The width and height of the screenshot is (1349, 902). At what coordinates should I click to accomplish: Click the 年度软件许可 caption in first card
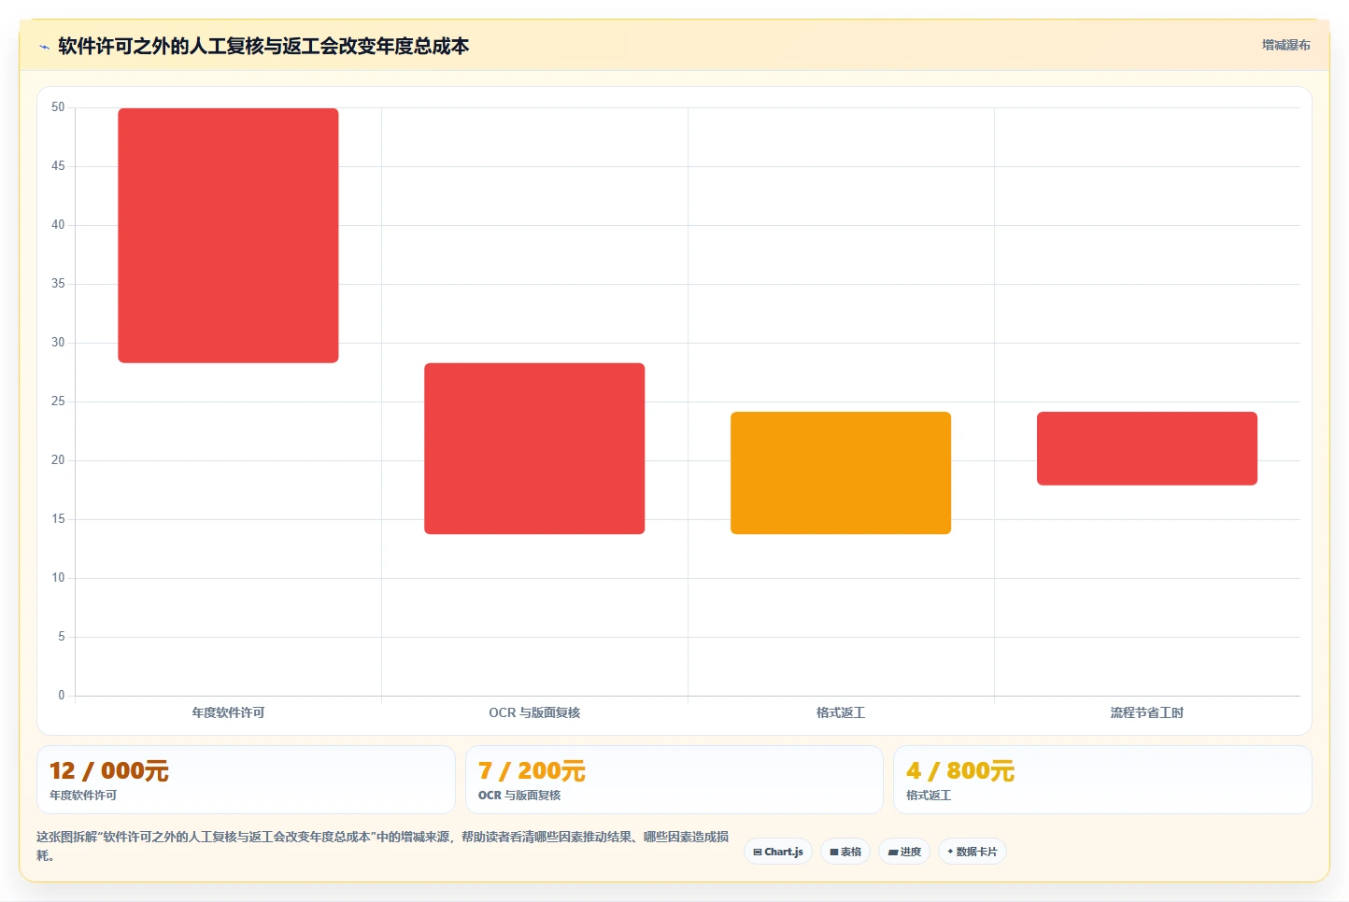(83, 796)
